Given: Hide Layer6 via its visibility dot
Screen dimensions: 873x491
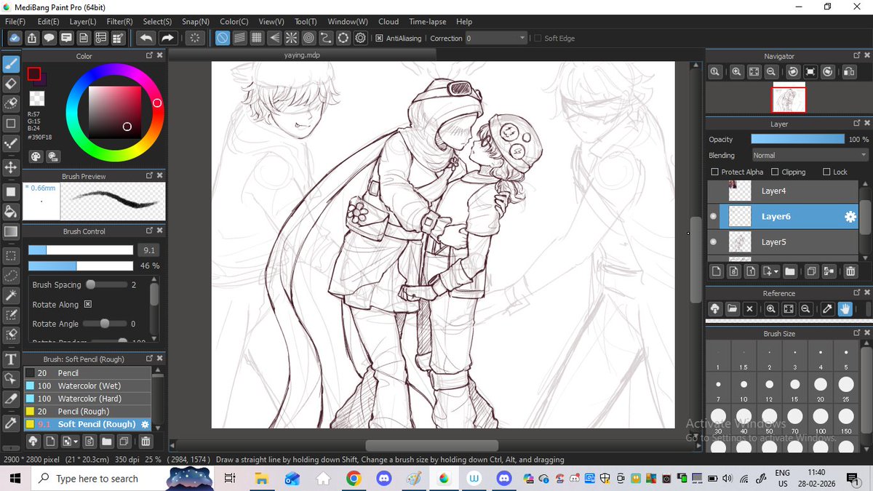Looking at the screenshot, I should pyautogui.click(x=714, y=217).
